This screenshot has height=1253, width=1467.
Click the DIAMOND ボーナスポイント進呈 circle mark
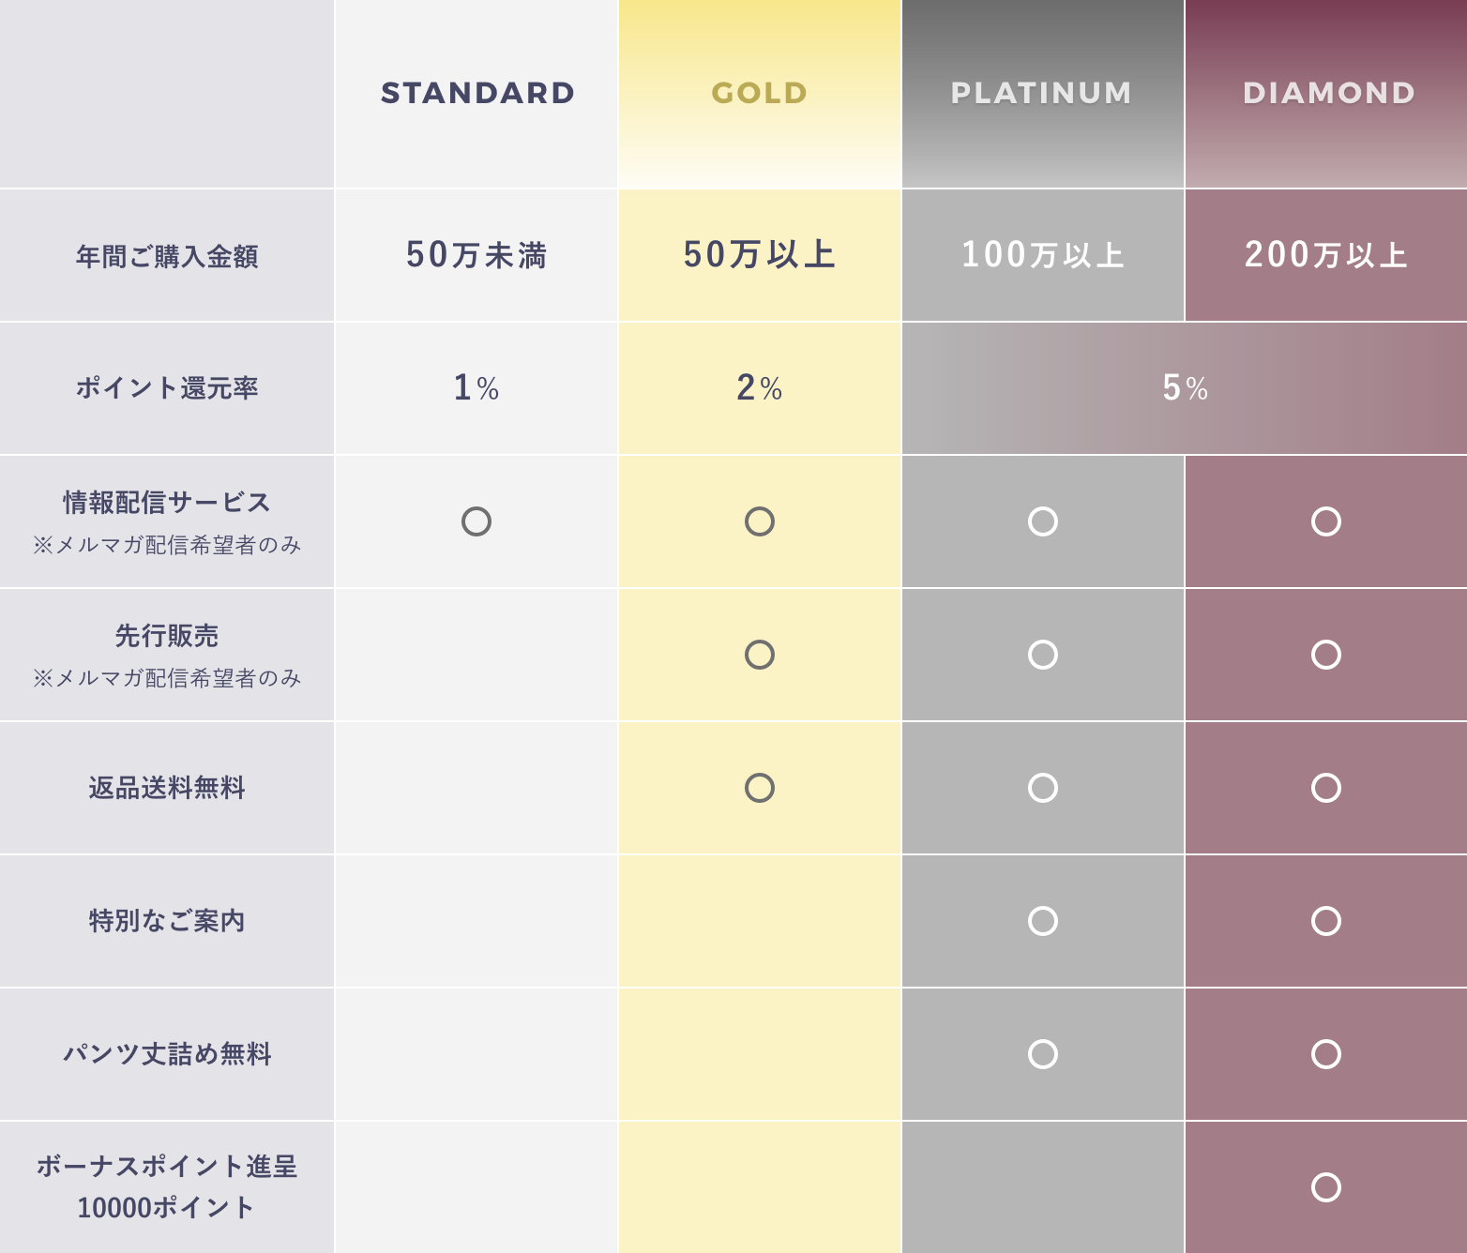[1326, 1187]
